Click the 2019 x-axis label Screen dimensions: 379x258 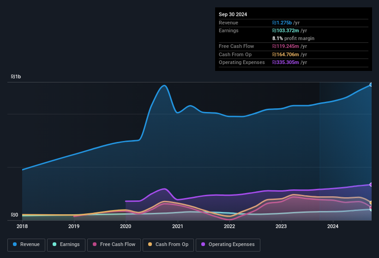tap(74, 226)
